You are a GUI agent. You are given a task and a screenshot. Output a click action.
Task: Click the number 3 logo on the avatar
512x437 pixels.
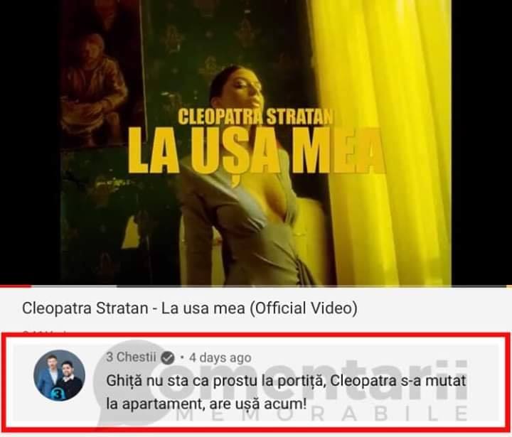point(58,394)
